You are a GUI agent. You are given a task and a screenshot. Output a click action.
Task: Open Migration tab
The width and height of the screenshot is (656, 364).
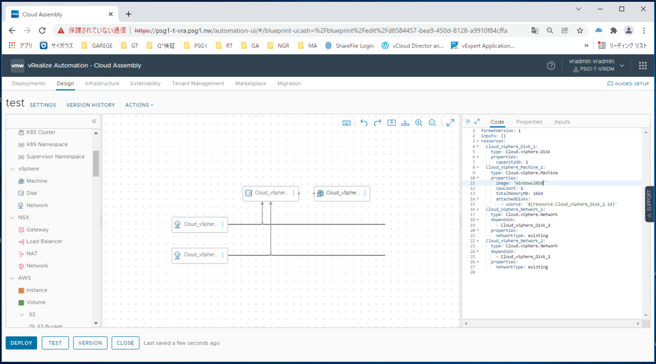point(289,83)
